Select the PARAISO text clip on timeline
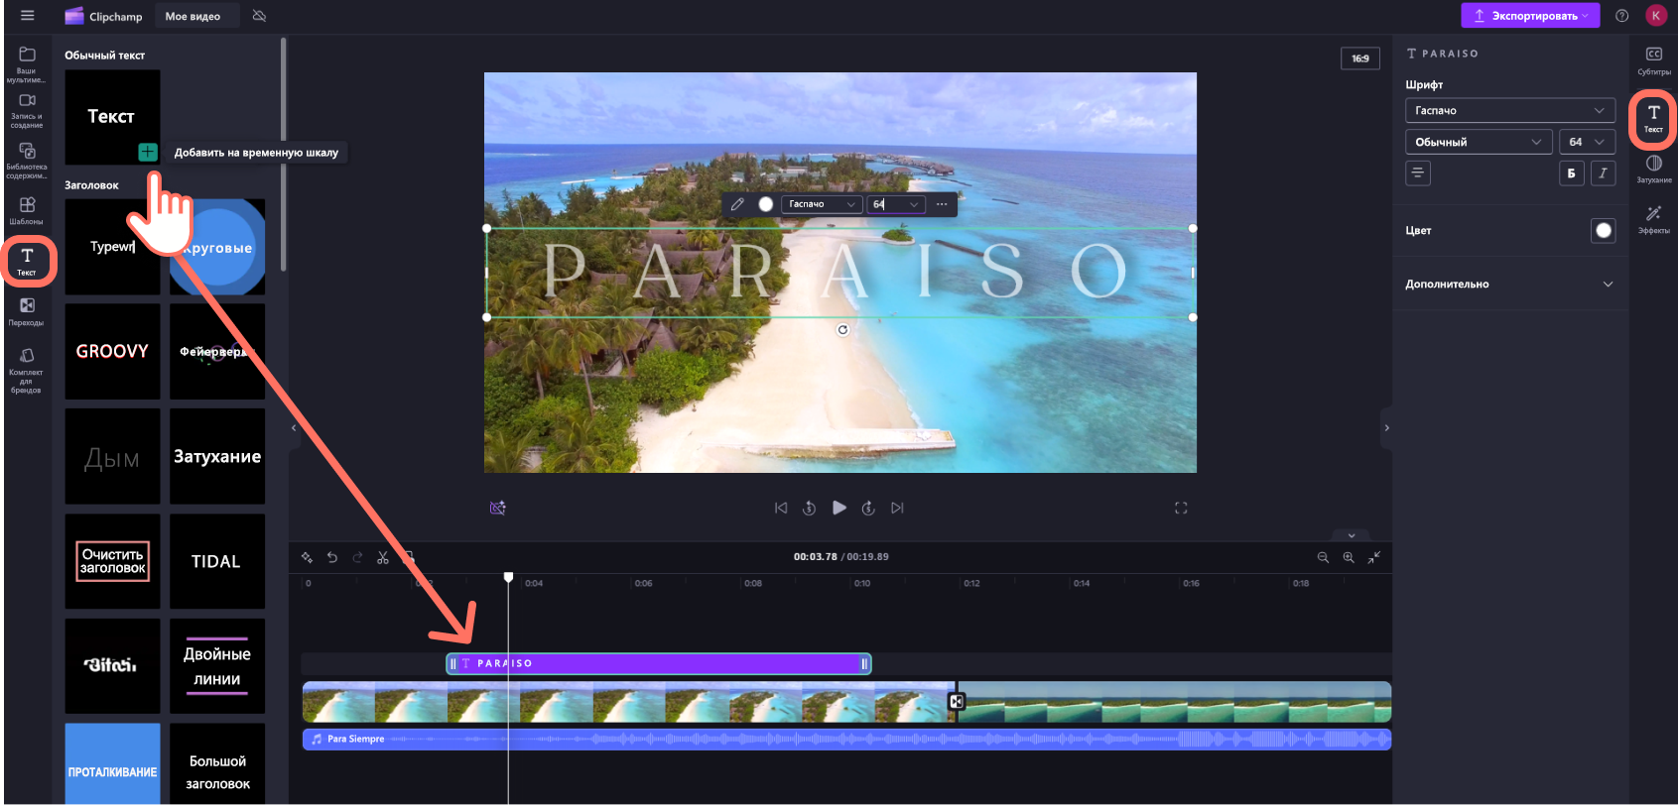The image size is (1678, 805). tap(659, 663)
